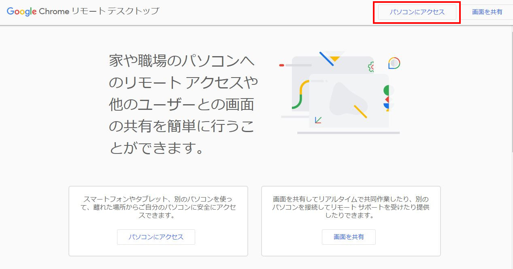Click the screen sharing description text in right card

(351, 207)
